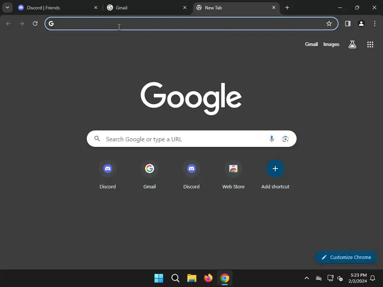
Task: Open the Gmail shortcut tile
Action: coord(150,175)
